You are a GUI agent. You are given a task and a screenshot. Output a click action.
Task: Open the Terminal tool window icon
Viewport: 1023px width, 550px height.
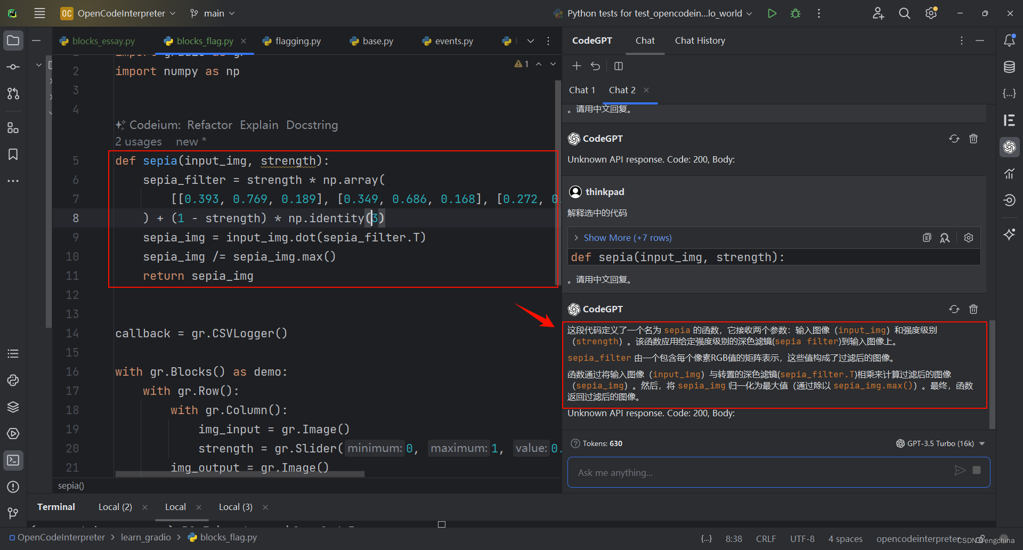(13, 460)
